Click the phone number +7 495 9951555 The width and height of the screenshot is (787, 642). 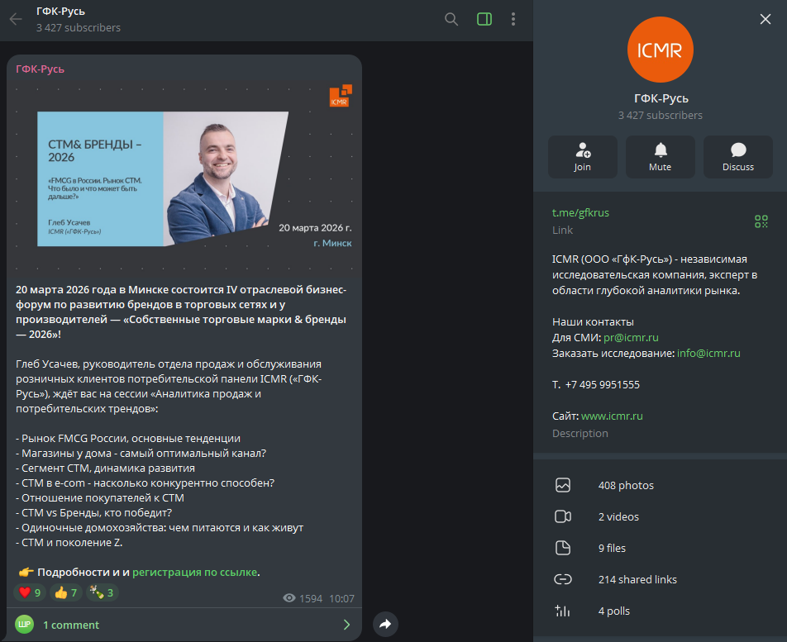603,385
